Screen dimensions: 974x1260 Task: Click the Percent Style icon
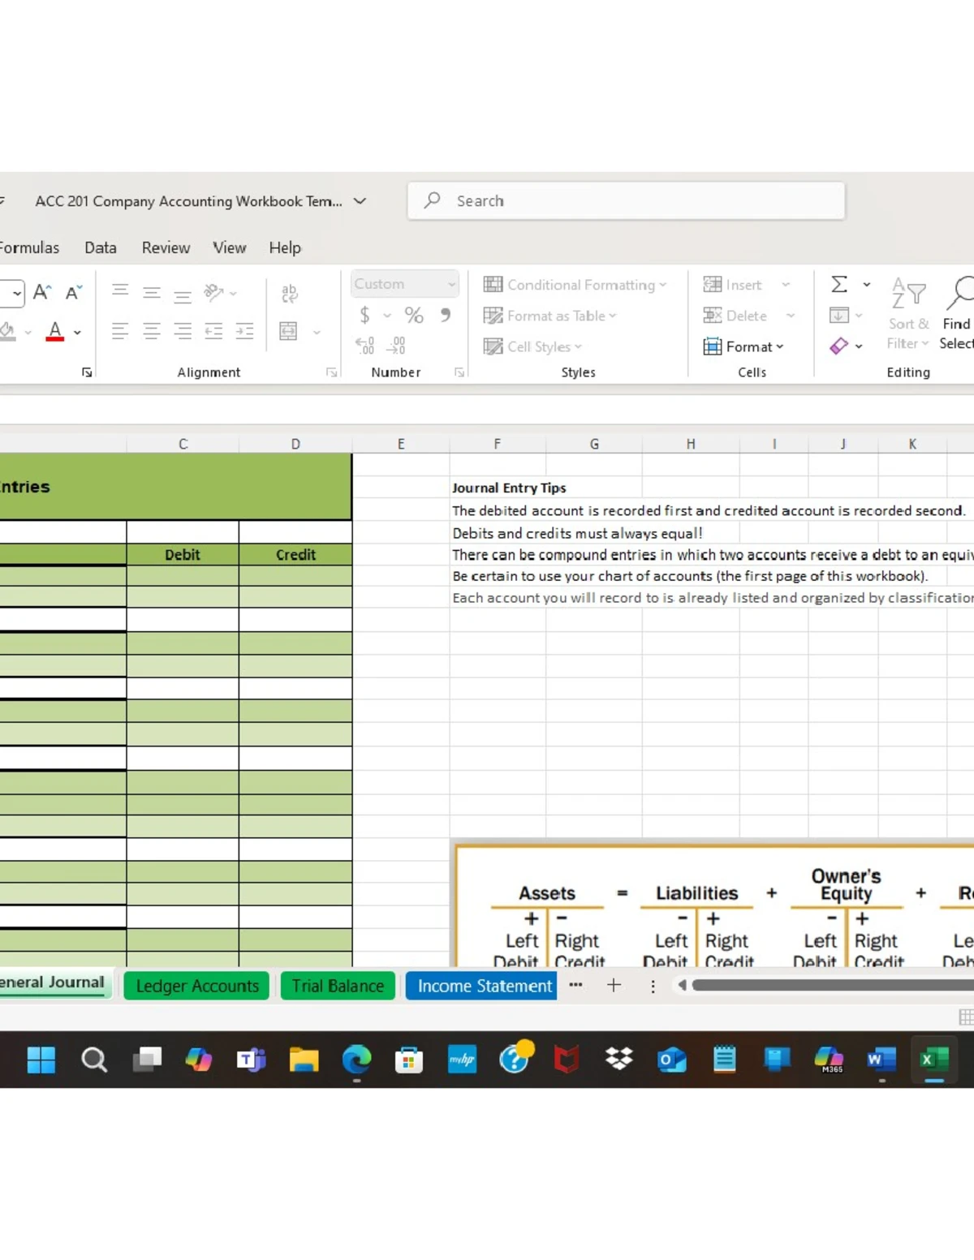pyautogui.click(x=414, y=316)
